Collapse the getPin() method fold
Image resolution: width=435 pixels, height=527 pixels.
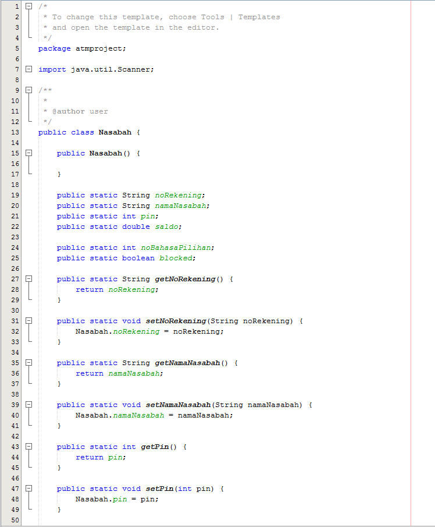tap(29, 446)
